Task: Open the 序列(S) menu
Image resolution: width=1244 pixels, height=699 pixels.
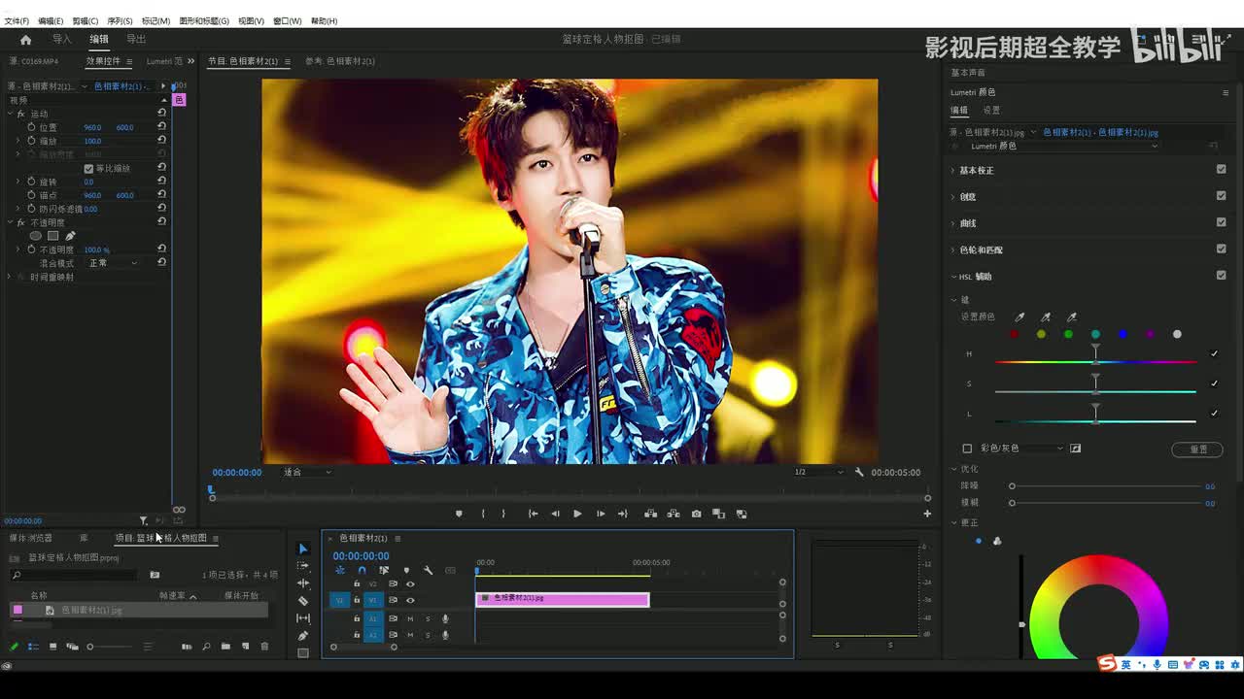Action: (120, 20)
